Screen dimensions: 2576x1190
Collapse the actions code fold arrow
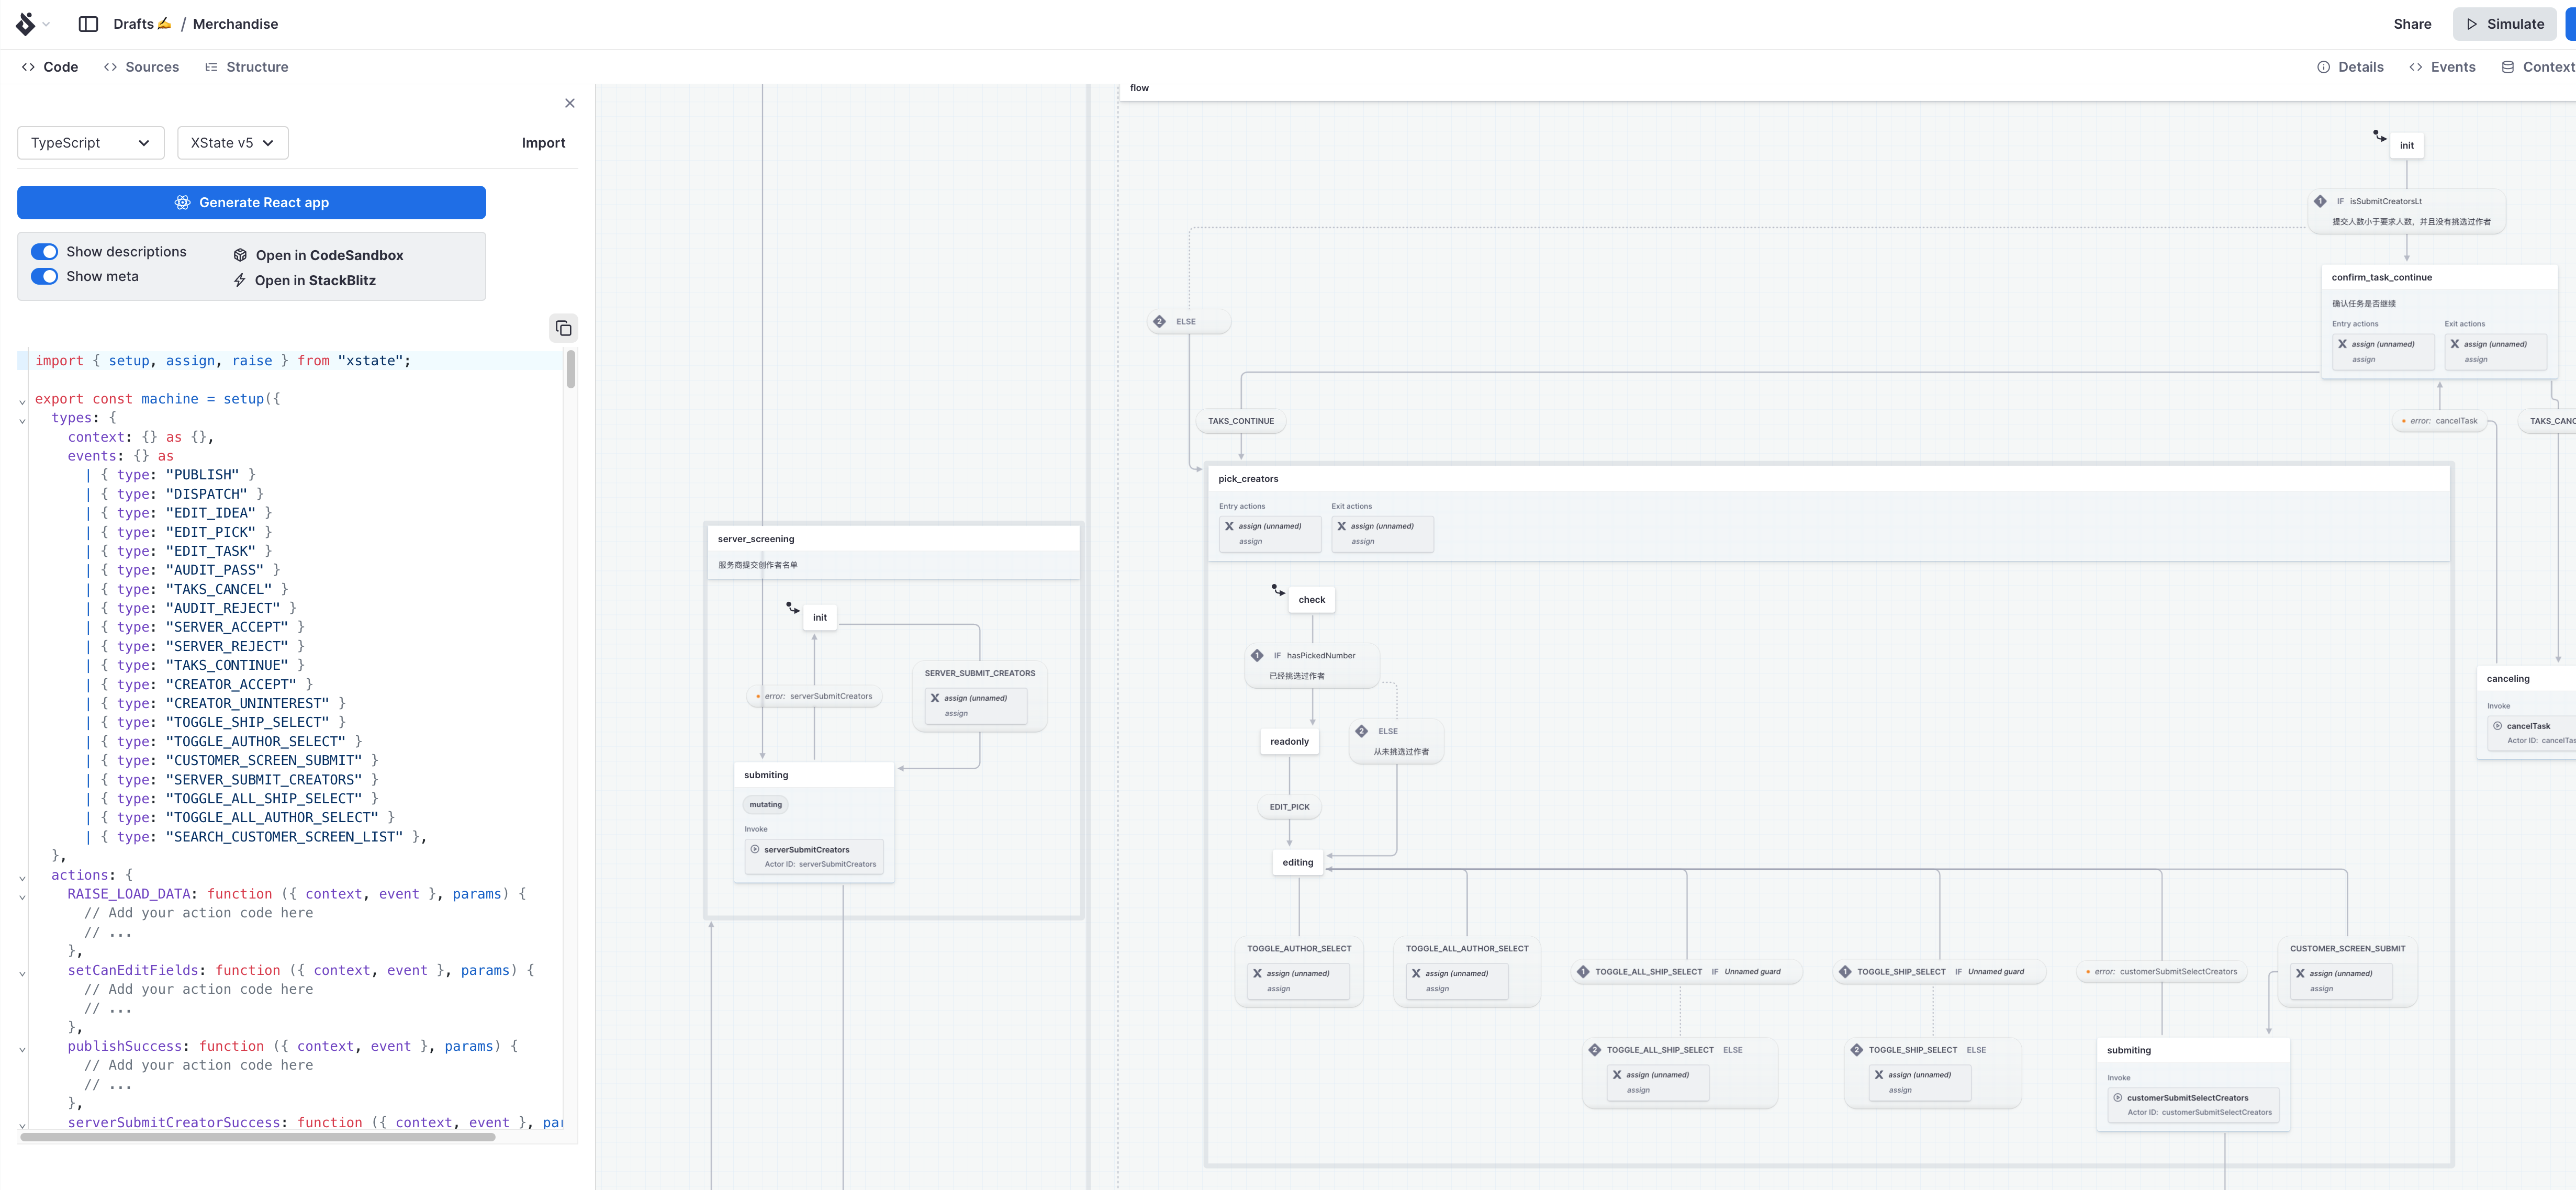(x=22, y=877)
